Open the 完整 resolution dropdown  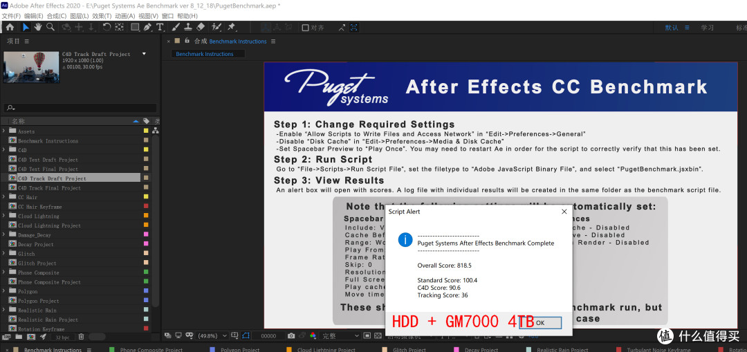[340, 336]
